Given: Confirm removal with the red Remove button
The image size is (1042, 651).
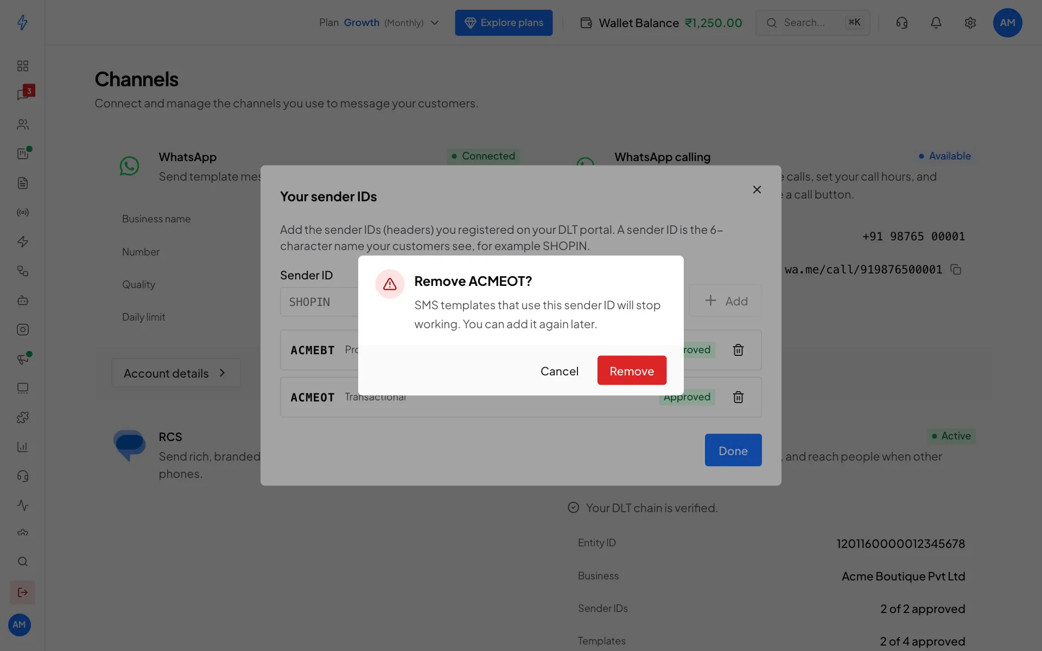Looking at the screenshot, I should (632, 371).
